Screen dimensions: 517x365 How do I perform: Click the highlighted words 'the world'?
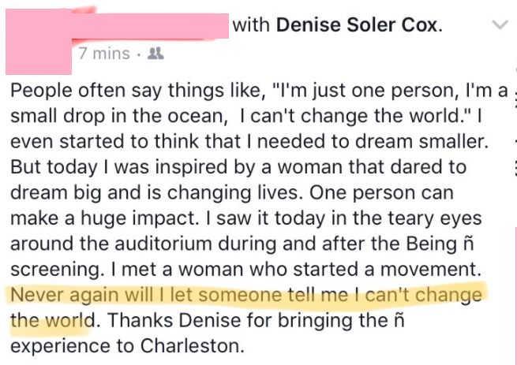click(53, 321)
